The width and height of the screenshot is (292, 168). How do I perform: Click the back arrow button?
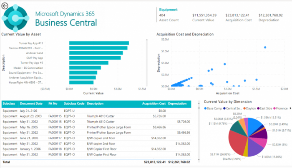click(5, 6)
